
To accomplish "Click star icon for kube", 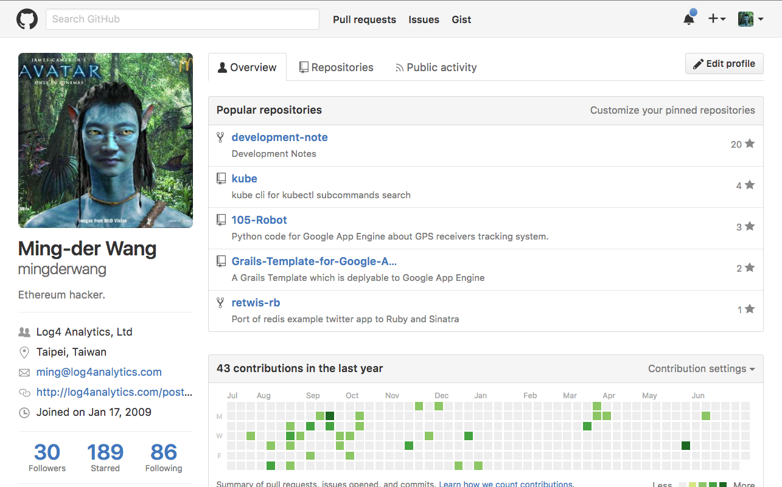I will [x=750, y=185].
